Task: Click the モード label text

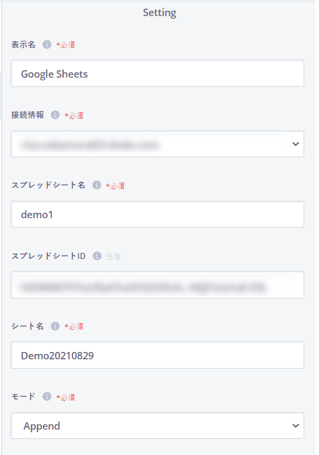Action: pos(23,396)
